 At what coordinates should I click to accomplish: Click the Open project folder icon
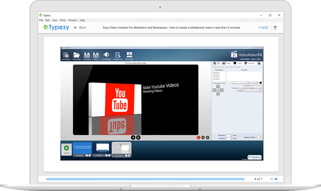click(x=77, y=56)
